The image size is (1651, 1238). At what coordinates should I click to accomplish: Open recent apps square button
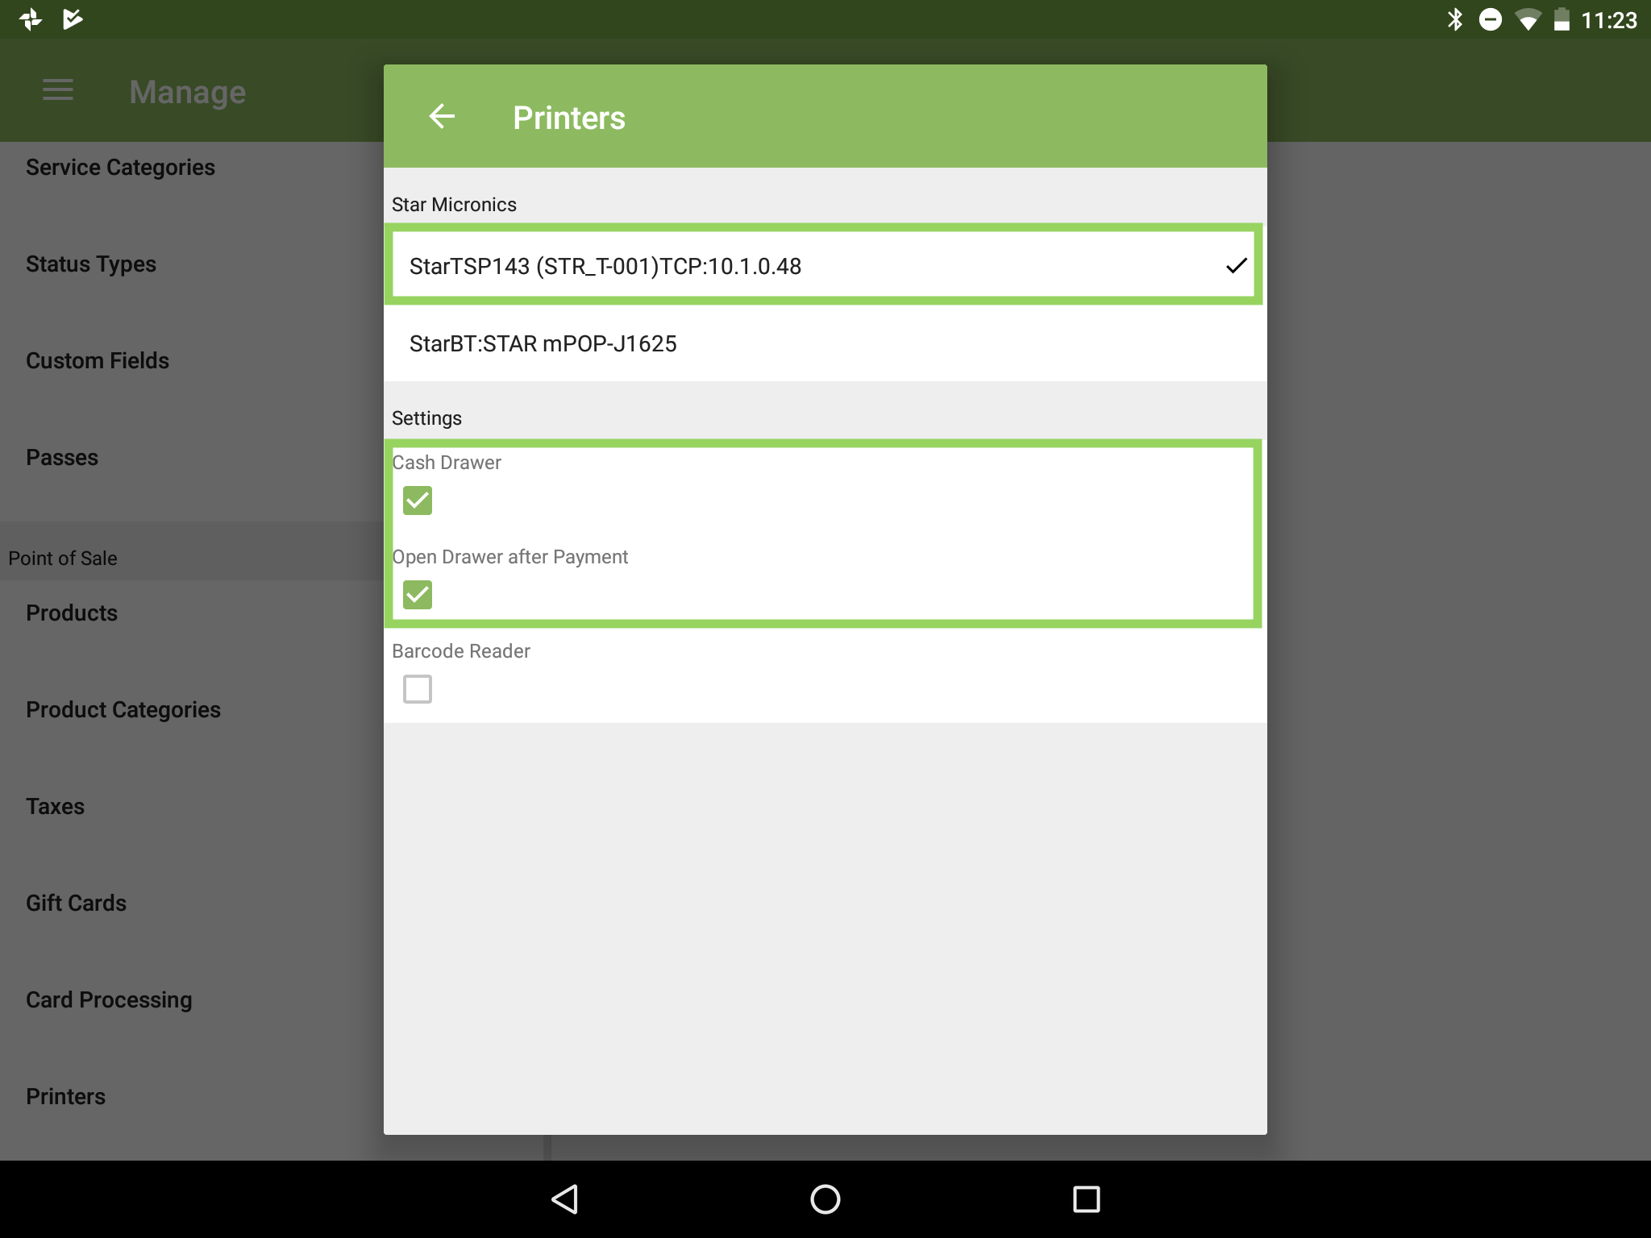coord(1086,1199)
